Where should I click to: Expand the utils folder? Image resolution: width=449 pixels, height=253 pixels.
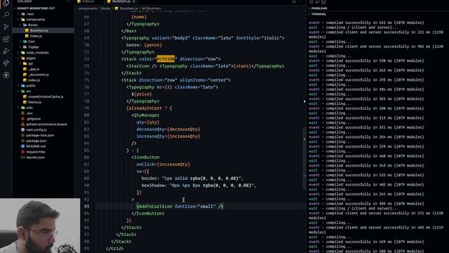point(29,108)
